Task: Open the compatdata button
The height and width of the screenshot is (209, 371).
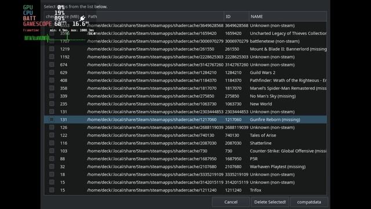Action: click(309, 202)
